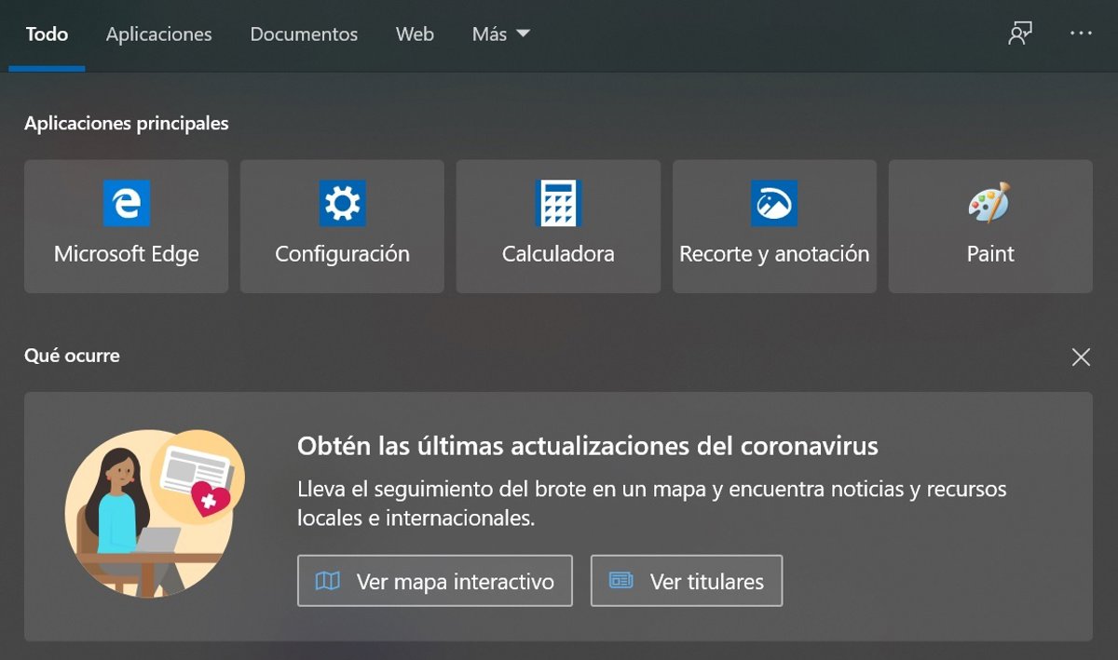Click the coronavirus updates headline text

[587, 446]
